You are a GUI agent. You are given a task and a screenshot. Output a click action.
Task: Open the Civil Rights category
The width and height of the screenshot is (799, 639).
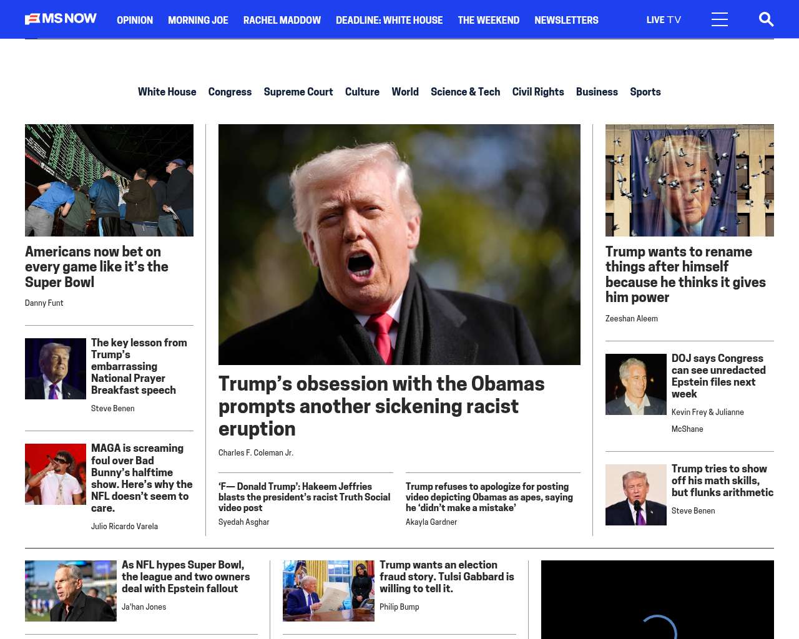tap(537, 92)
